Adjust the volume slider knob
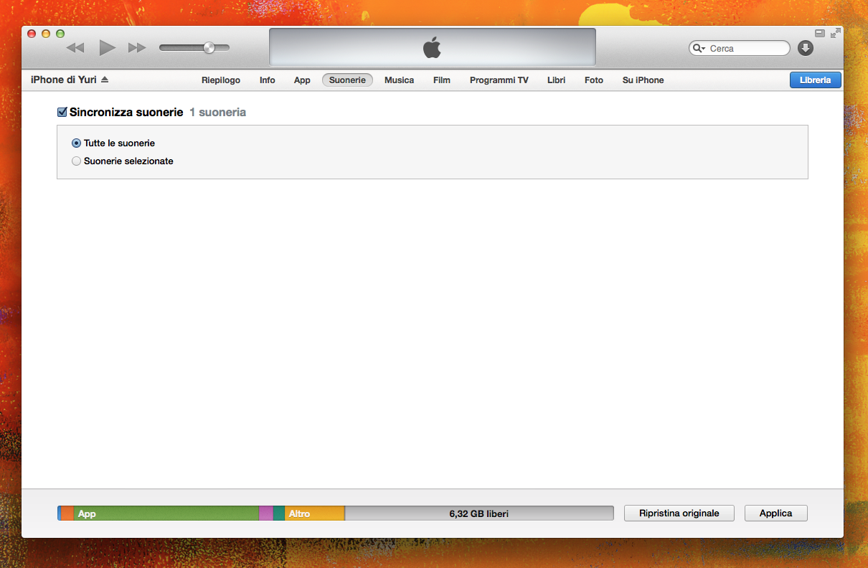This screenshot has height=568, width=868. point(209,48)
